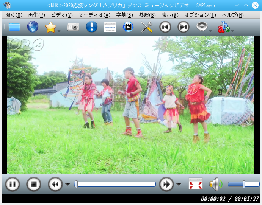Click the toolbar drag handle

click(x=3, y=27)
